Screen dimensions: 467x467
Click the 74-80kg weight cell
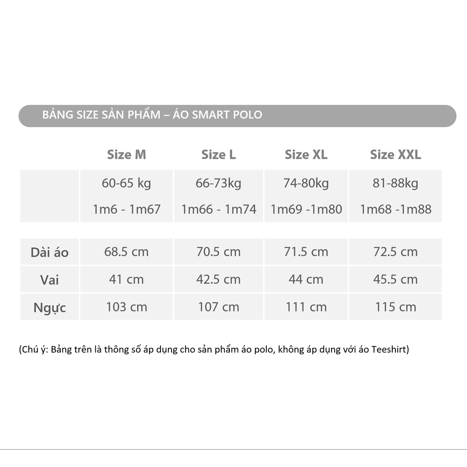306,183
